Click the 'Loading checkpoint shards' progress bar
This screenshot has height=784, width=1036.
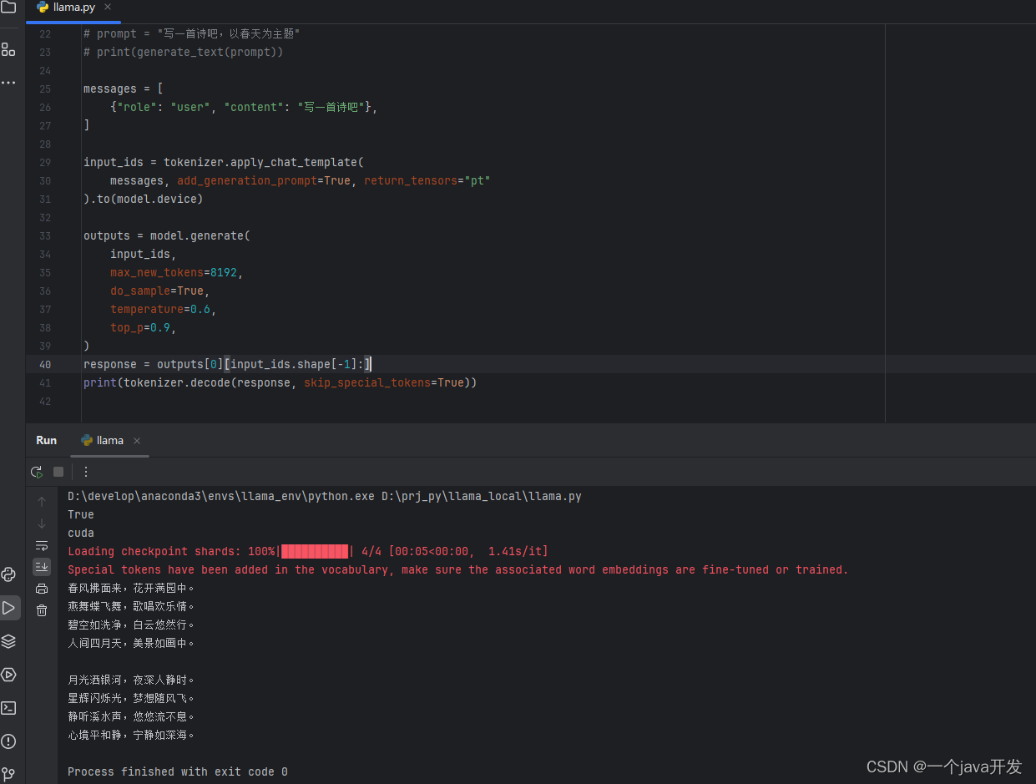coord(308,551)
